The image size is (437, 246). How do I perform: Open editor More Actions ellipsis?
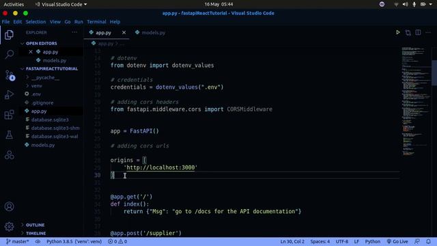point(428,32)
